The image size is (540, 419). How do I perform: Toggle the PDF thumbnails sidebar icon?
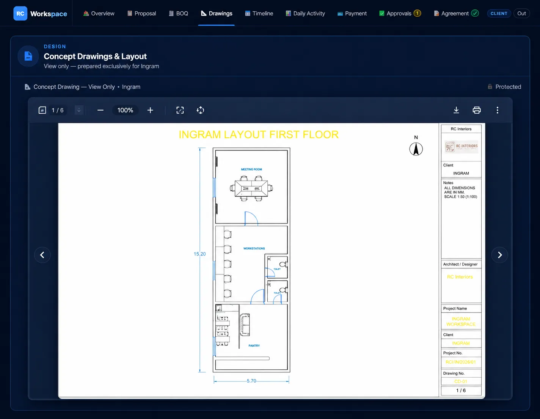pos(42,110)
